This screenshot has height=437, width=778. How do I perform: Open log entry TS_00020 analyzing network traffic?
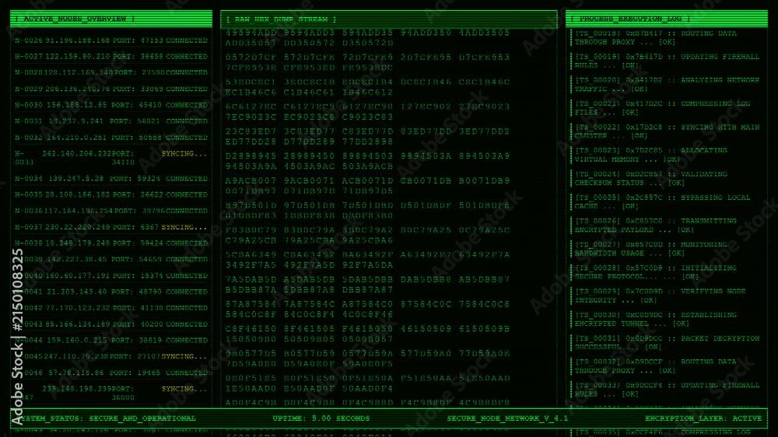coord(667,84)
